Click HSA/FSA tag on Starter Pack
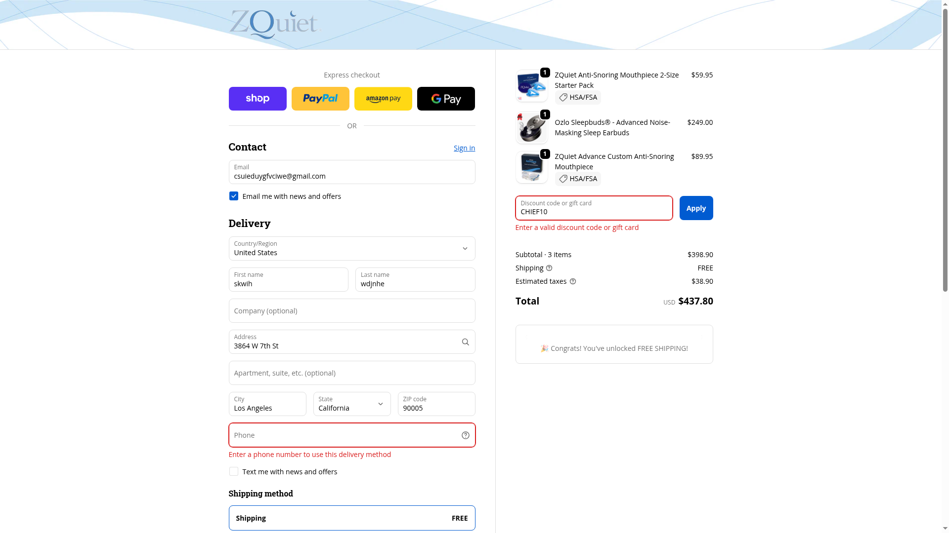Image resolution: width=949 pixels, height=533 pixels. click(578, 97)
